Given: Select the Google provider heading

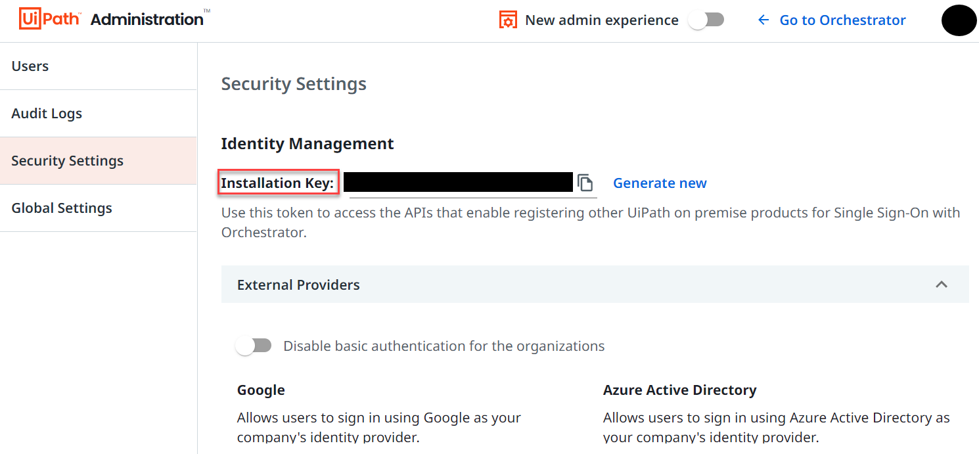Looking at the screenshot, I should click(x=261, y=390).
